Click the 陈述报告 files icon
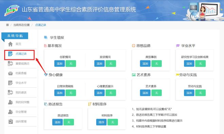 point(46,104)
